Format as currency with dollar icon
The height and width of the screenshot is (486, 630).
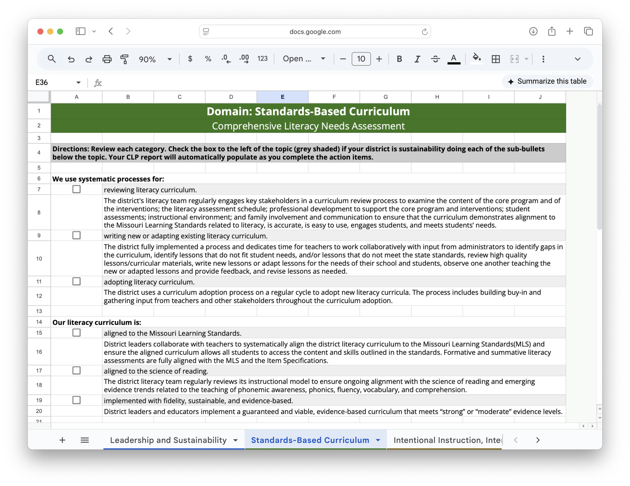tap(190, 59)
